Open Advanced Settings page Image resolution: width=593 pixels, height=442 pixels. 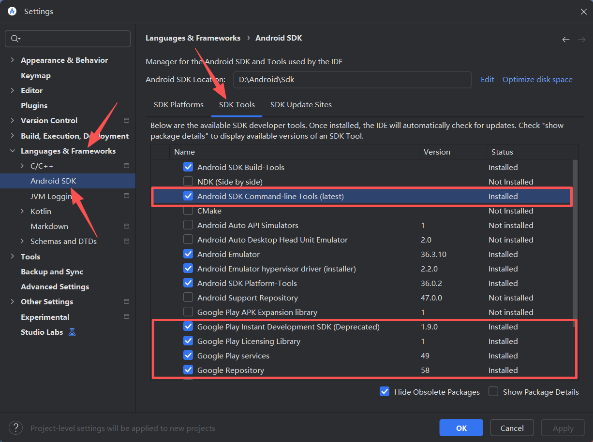[x=55, y=286]
